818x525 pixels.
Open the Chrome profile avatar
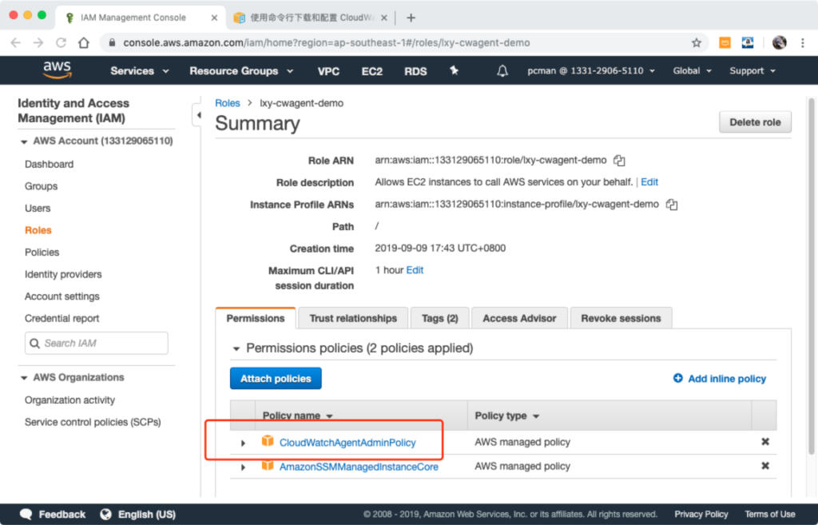point(779,43)
